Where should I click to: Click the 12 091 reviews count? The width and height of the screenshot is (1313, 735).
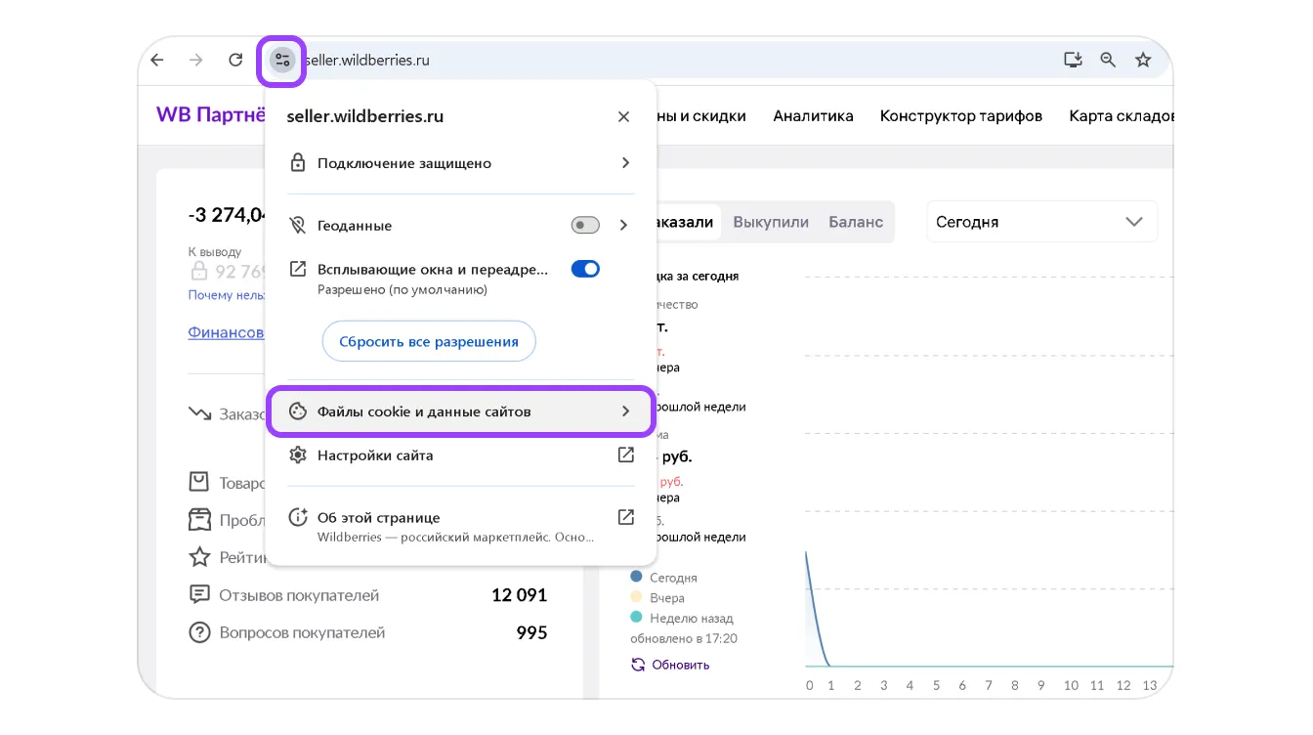(519, 595)
